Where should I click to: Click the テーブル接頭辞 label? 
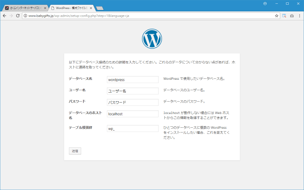coord(80,128)
